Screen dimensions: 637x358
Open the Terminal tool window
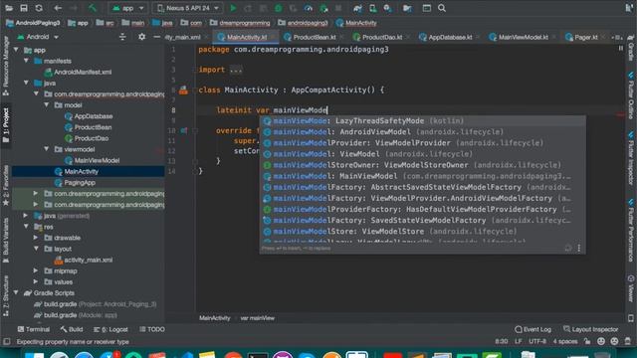click(x=33, y=329)
